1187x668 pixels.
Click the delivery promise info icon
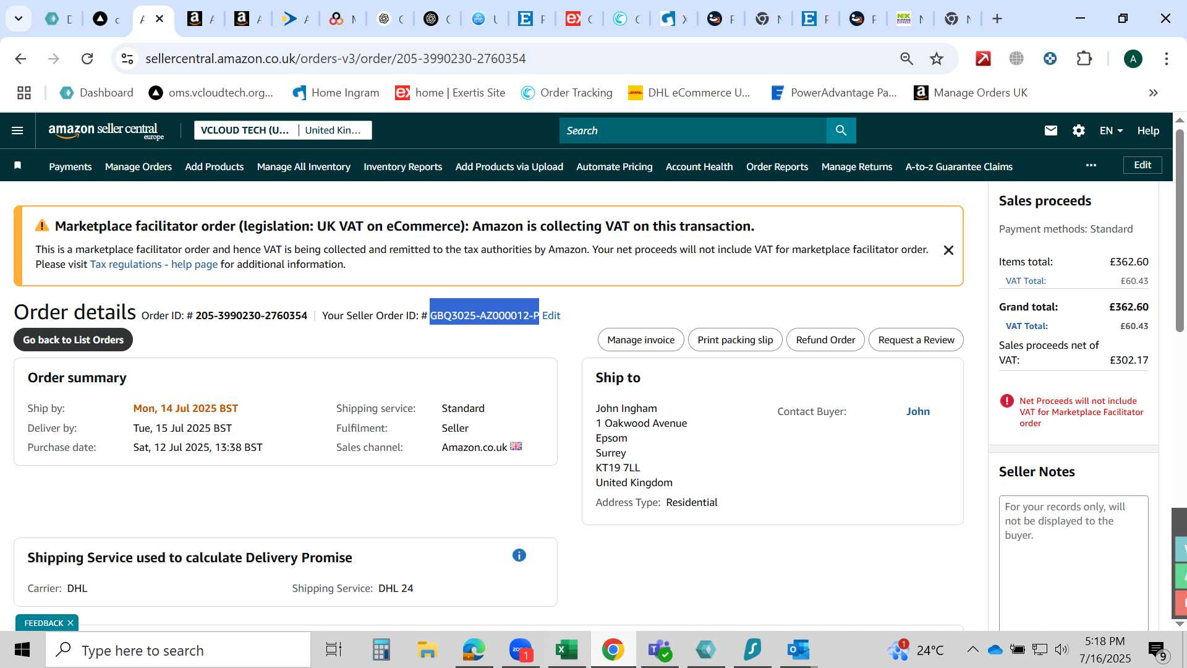[519, 555]
